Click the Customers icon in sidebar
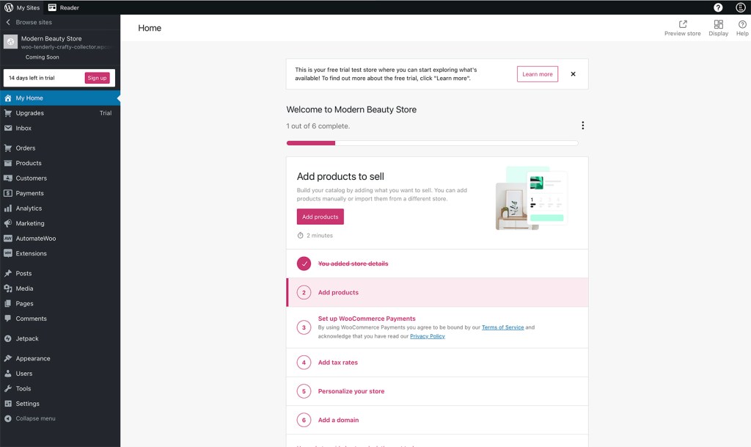The height and width of the screenshot is (447, 751). 7,178
